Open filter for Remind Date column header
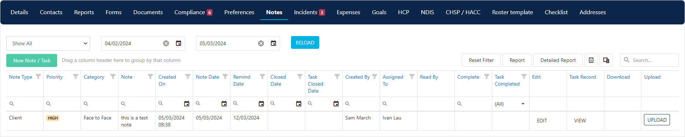Screen dimensions: 685x137 262,77
